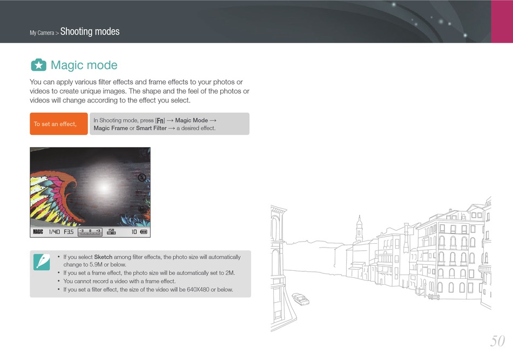Click the pink section tab in the header corner

point(502,21)
